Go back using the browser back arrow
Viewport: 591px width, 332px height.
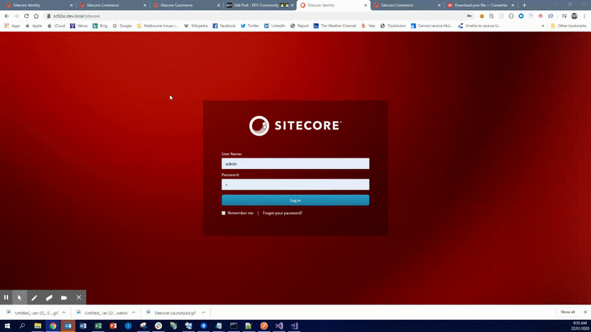[7, 16]
